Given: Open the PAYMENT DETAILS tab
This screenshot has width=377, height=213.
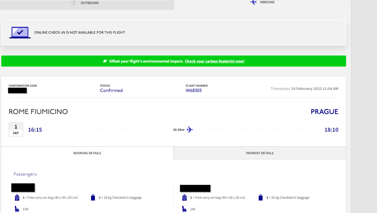Looking at the screenshot, I should [260, 153].
